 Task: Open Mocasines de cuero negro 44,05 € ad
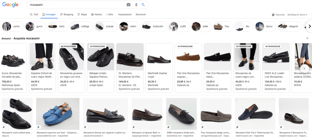(x=247, y=68)
